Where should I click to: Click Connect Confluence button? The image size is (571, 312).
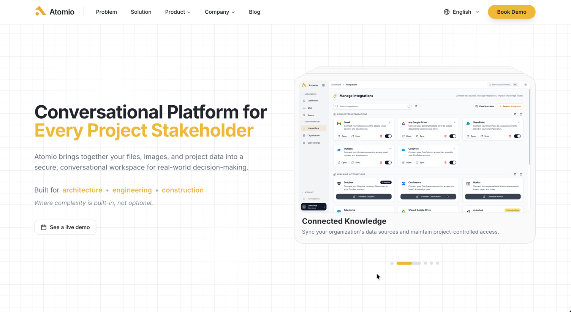428,196
